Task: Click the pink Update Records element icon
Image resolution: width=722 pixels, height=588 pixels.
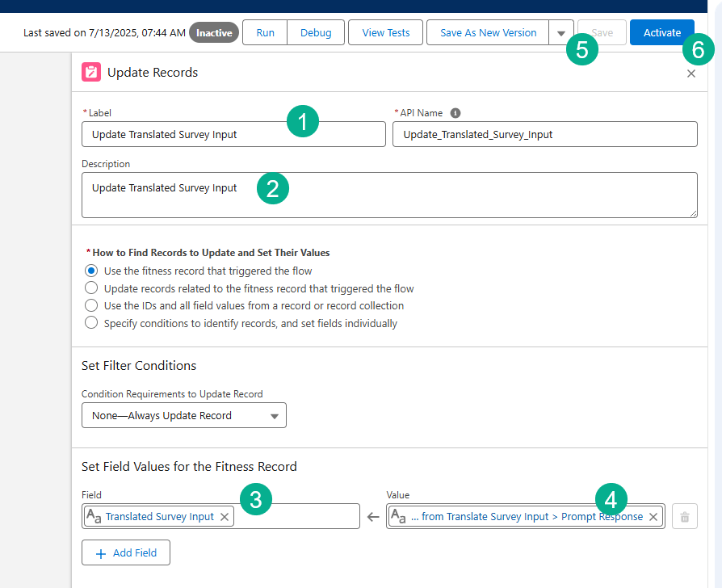Action: click(x=91, y=72)
